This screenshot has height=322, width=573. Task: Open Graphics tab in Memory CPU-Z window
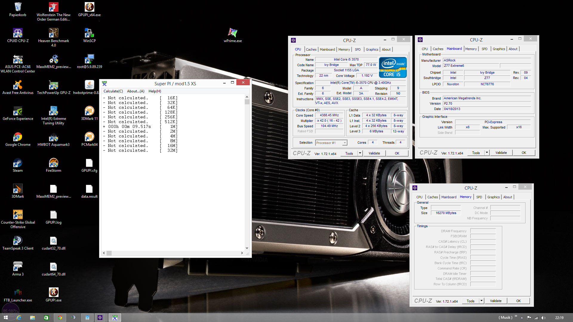pyautogui.click(x=493, y=197)
